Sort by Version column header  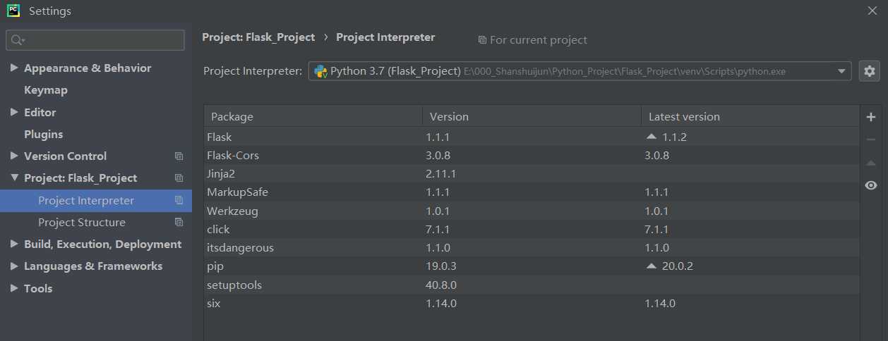(x=532, y=116)
